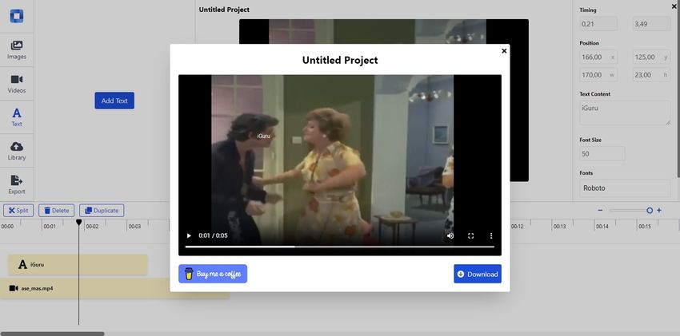The image size is (680, 336).
Task: Click the timing end field 3,49
Action: click(652, 24)
